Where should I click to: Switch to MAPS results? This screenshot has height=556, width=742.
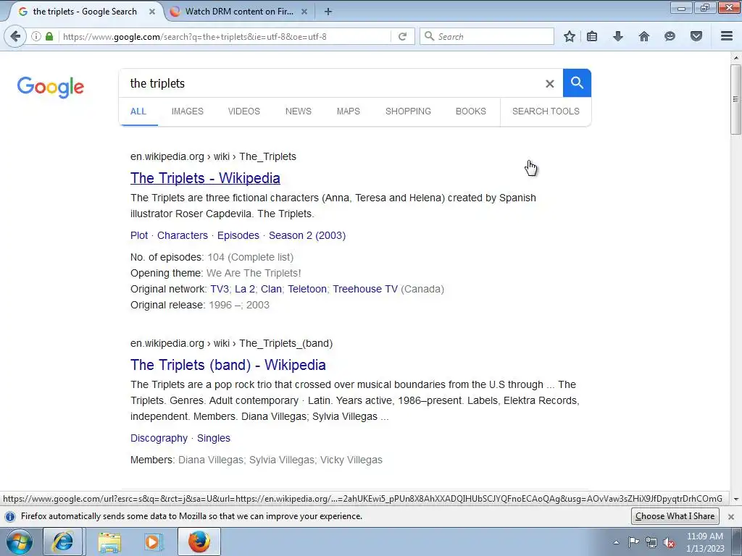349,111
